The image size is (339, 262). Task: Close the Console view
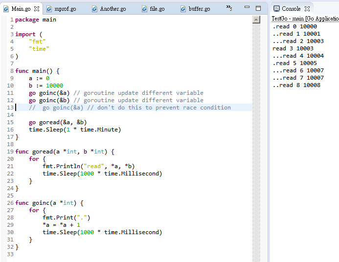pos(307,9)
